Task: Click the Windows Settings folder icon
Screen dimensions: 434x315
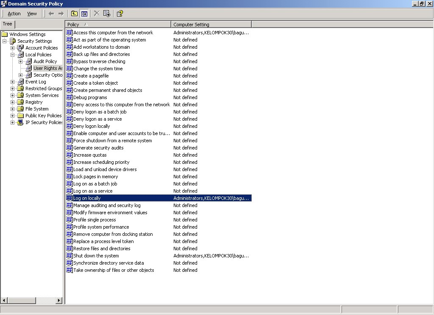Action: 4,34
